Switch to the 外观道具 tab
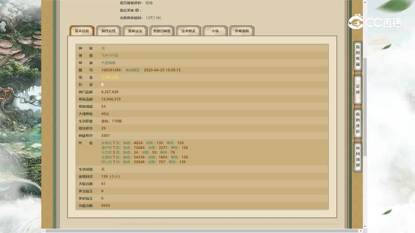 pos(242,31)
